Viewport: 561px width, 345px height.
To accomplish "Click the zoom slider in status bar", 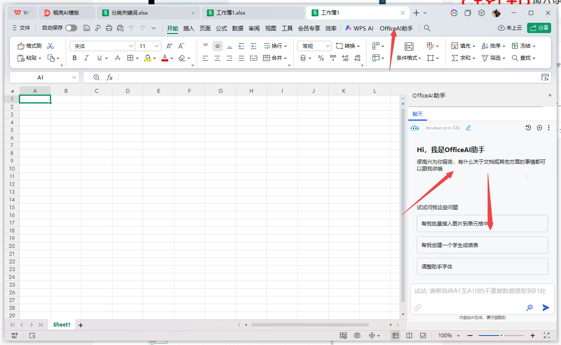I will [x=501, y=336].
